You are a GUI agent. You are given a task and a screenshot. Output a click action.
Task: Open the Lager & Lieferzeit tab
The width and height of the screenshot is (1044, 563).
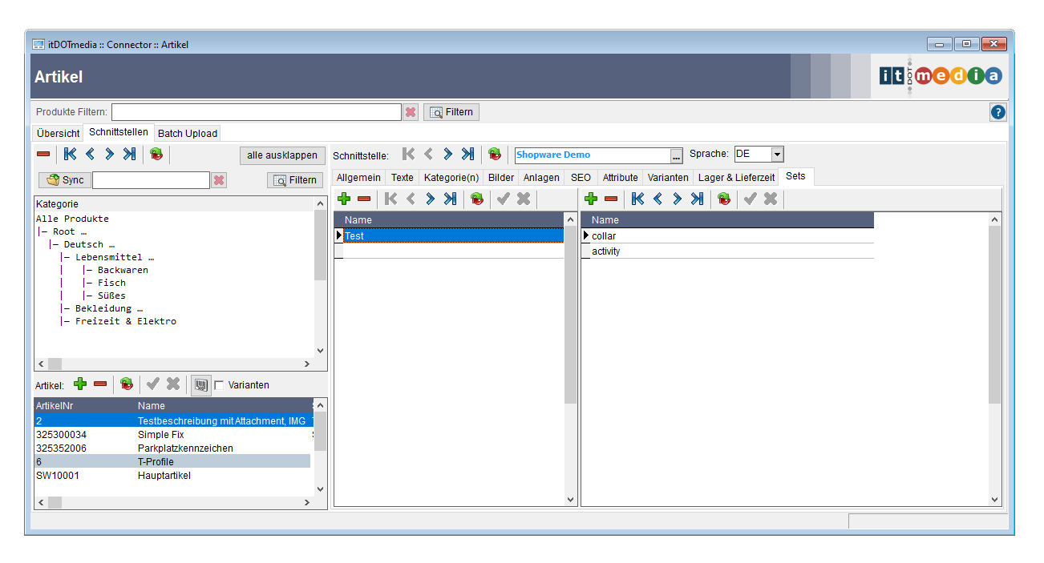coord(736,177)
